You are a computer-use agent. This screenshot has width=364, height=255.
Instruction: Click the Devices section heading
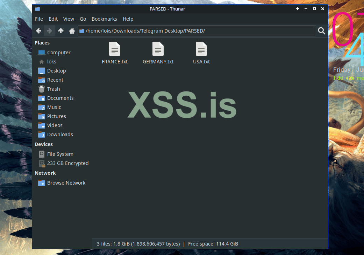click(x=44, y=144)
